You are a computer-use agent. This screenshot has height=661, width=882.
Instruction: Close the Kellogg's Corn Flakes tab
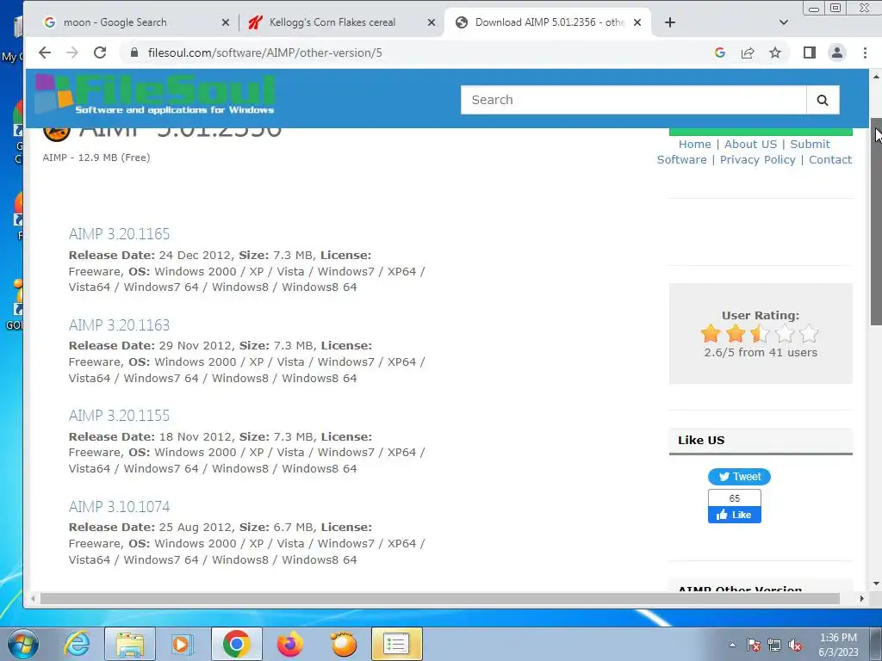click(x=432, y=22)
